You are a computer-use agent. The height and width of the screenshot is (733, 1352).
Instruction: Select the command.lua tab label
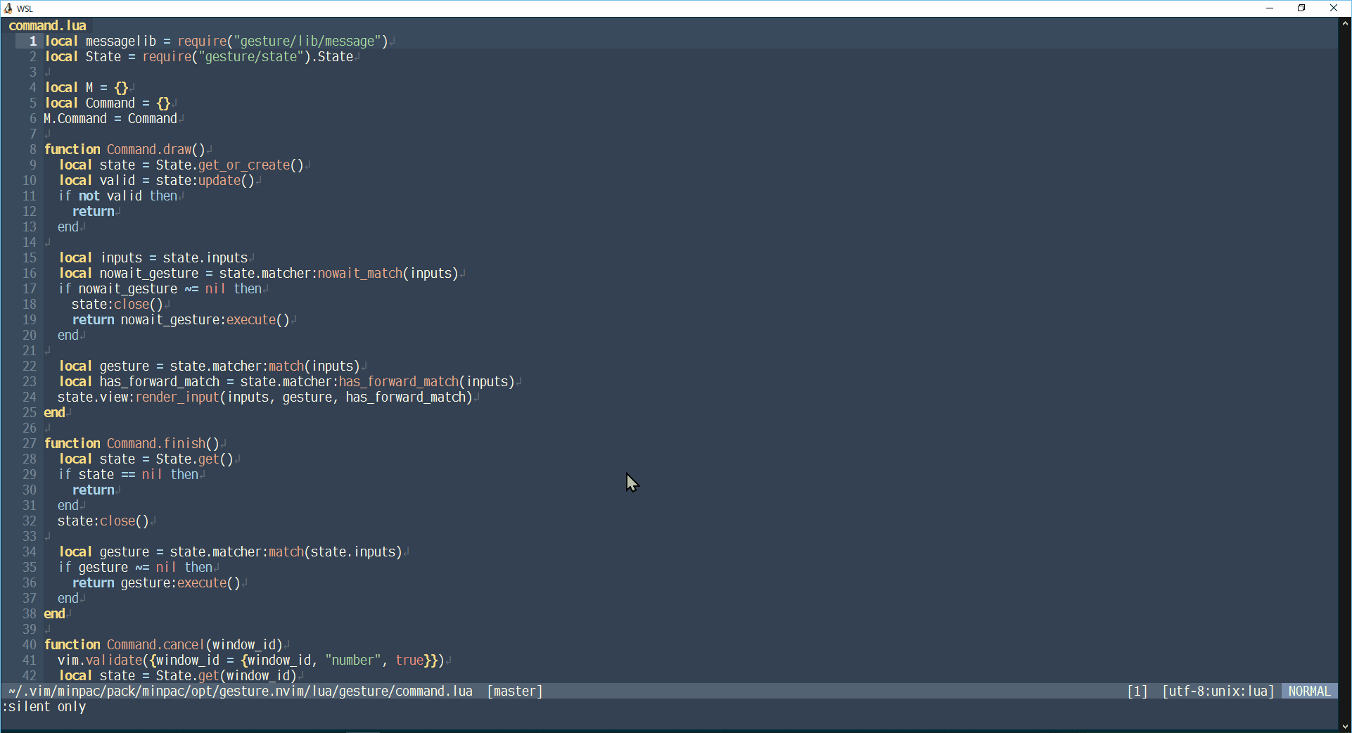(x=47, y=26)
